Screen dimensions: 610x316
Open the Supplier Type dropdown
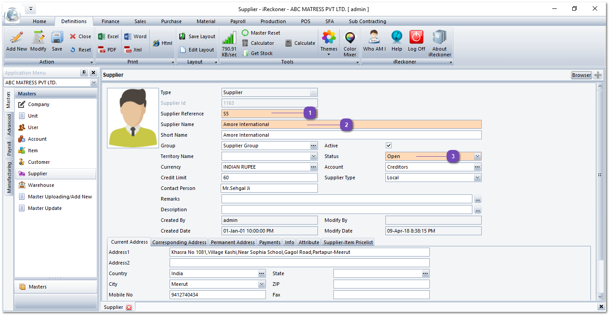[x=477, y=178]
